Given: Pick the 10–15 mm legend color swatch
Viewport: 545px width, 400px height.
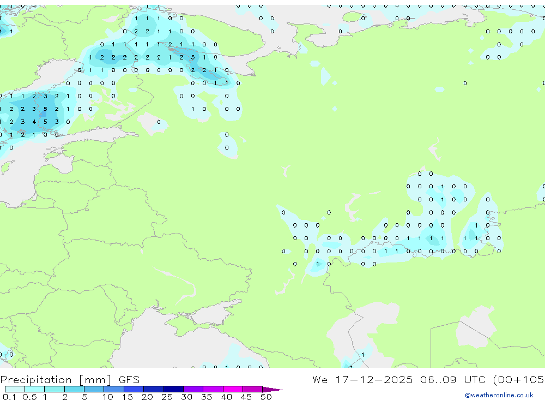Looking at the screenshot, I should 114,389.
